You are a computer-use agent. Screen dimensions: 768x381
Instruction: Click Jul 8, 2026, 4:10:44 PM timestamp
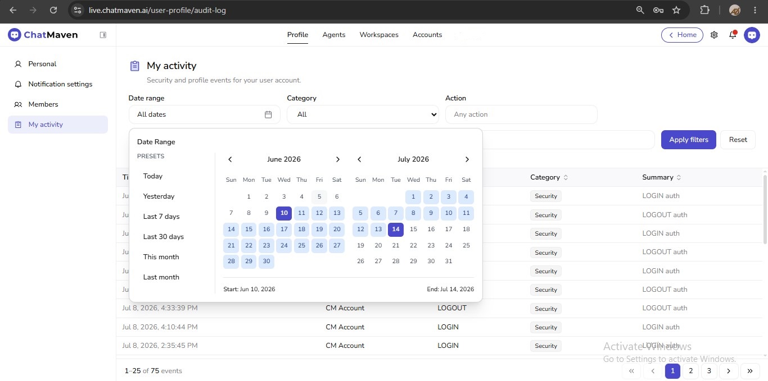pyautogui.click(x=160, y=327)
